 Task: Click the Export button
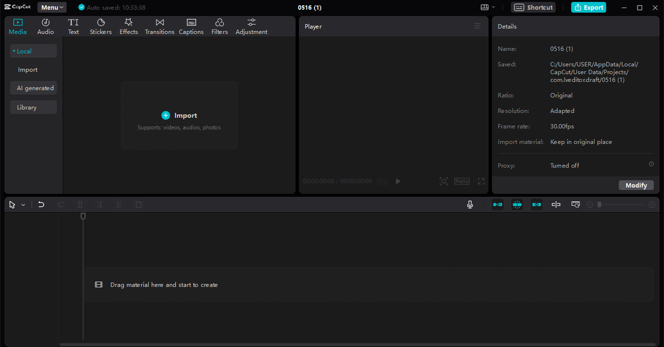coord(589,7)
